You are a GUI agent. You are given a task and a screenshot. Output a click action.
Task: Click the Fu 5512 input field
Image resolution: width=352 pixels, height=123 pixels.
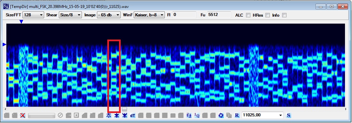tap(219, 15)
